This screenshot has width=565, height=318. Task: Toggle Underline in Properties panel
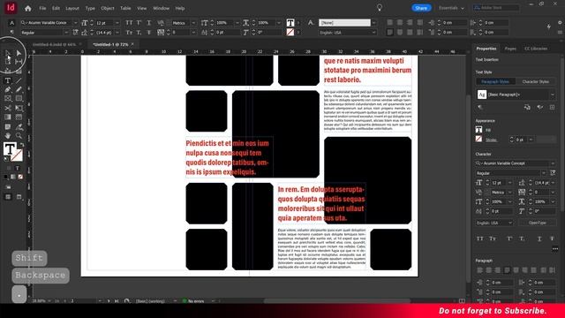[x=539, y=238]
